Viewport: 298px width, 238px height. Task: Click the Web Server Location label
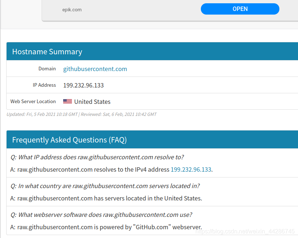click(33, 101)
